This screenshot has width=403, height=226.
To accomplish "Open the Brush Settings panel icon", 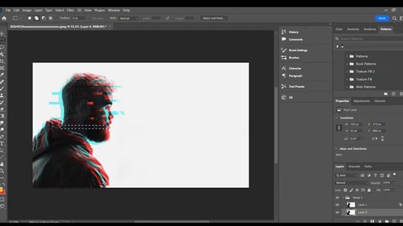I will [x=284, y=50].
